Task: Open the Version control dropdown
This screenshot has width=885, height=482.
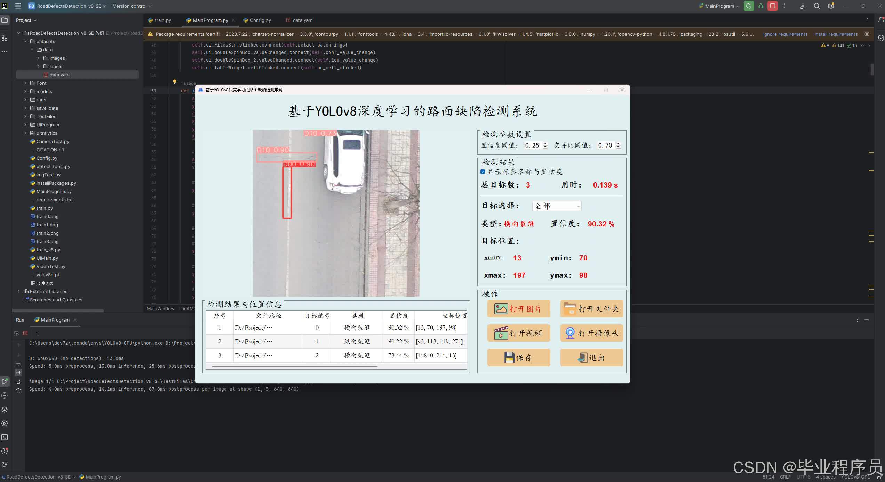Action: pyautogui.click(x=132, y=6)
